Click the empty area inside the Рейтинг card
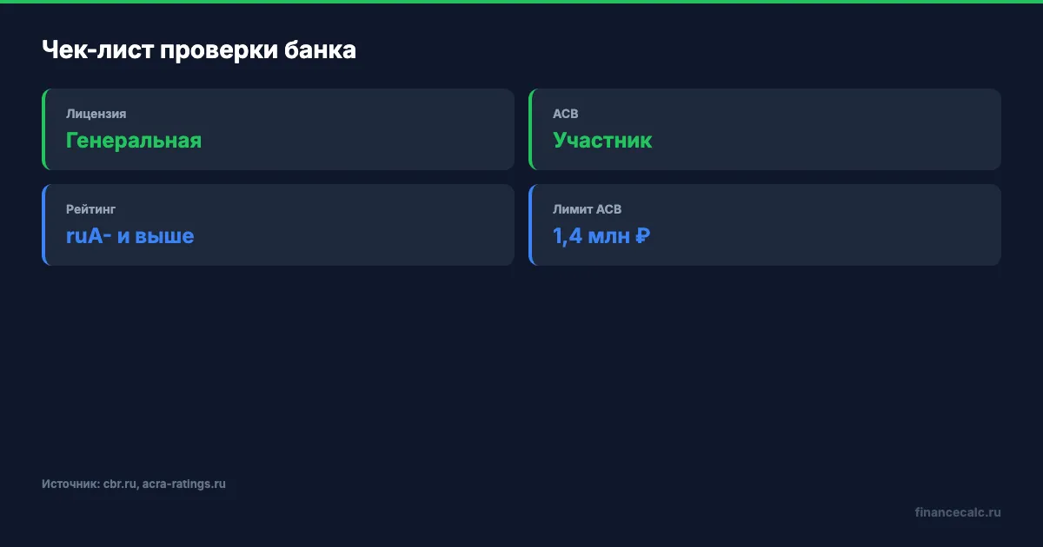This screenshot has height=547, width=1043. pyautogui.click(x=365, y=225)
